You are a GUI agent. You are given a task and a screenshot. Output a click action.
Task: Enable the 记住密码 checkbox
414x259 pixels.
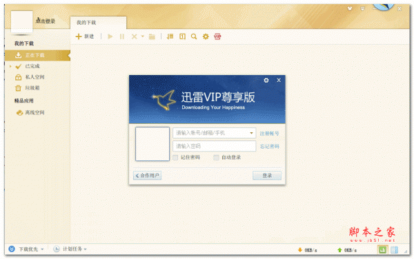tap(175, 158)
